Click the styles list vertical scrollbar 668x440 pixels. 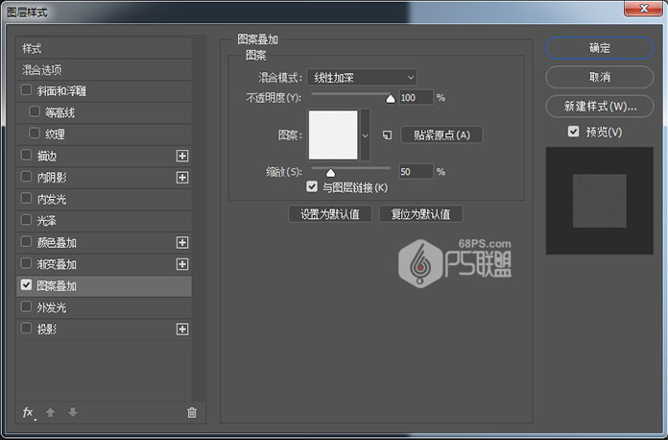[198, 219]
